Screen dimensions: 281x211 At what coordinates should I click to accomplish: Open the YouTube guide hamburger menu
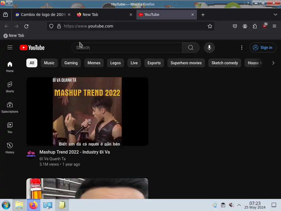[10, 48]
